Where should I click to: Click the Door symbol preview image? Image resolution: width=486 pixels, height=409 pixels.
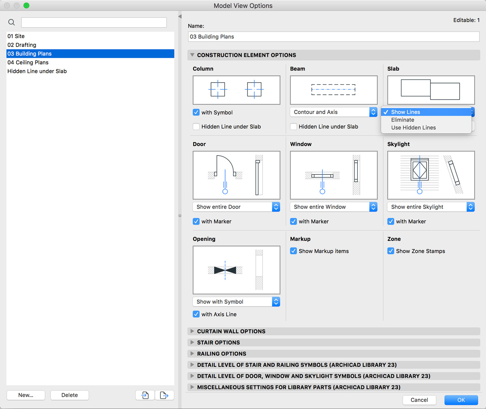tap(236, 175)
